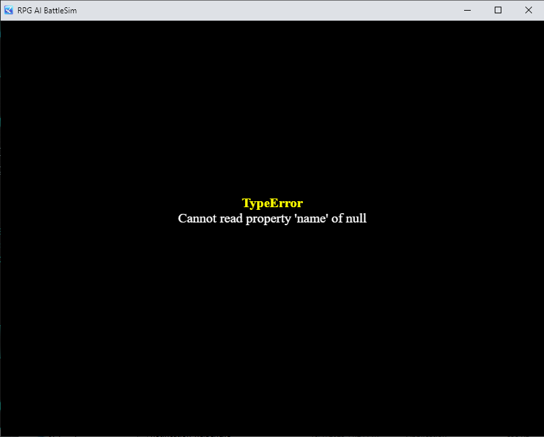Click "AI" in the window title

(39, 11)
